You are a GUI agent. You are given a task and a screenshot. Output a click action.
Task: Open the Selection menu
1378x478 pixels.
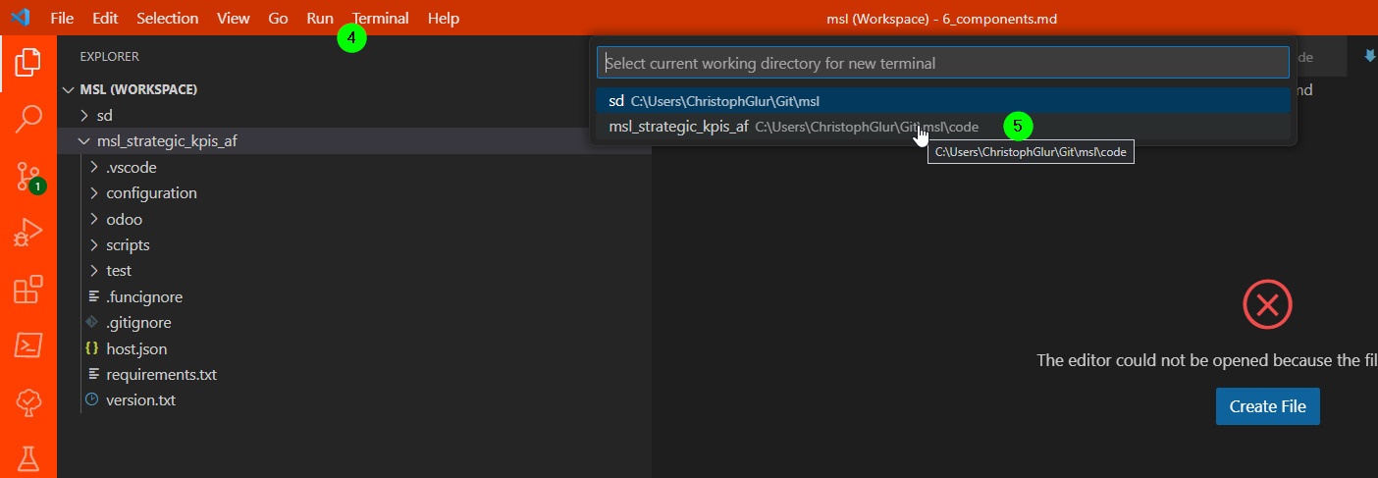click(168, 18)
